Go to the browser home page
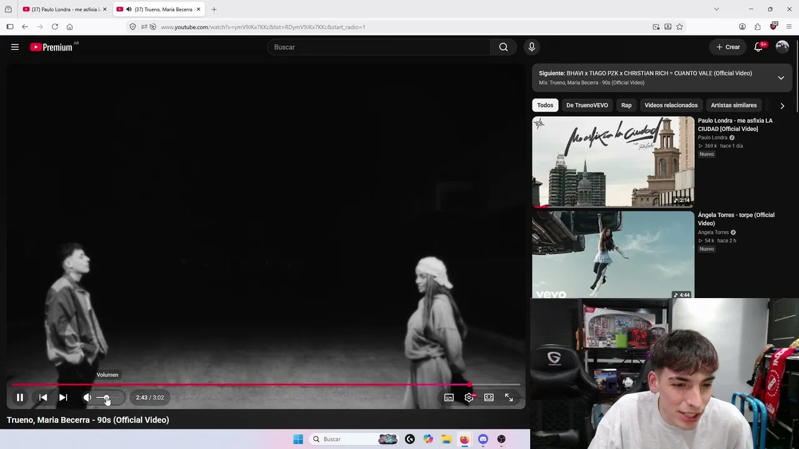 (x=70, y=27)
